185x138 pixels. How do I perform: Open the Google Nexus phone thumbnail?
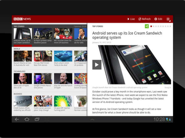tap(43, 79)
